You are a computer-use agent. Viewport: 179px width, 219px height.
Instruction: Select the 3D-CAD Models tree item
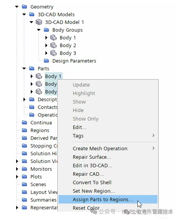point(56,14)
